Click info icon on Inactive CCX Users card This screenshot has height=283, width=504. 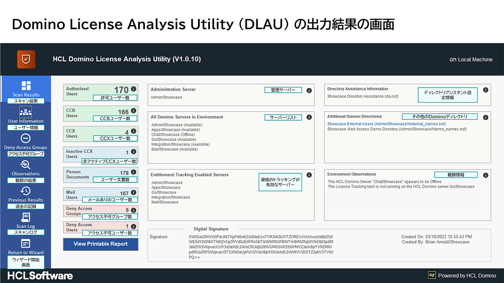(x=133, y=152)
